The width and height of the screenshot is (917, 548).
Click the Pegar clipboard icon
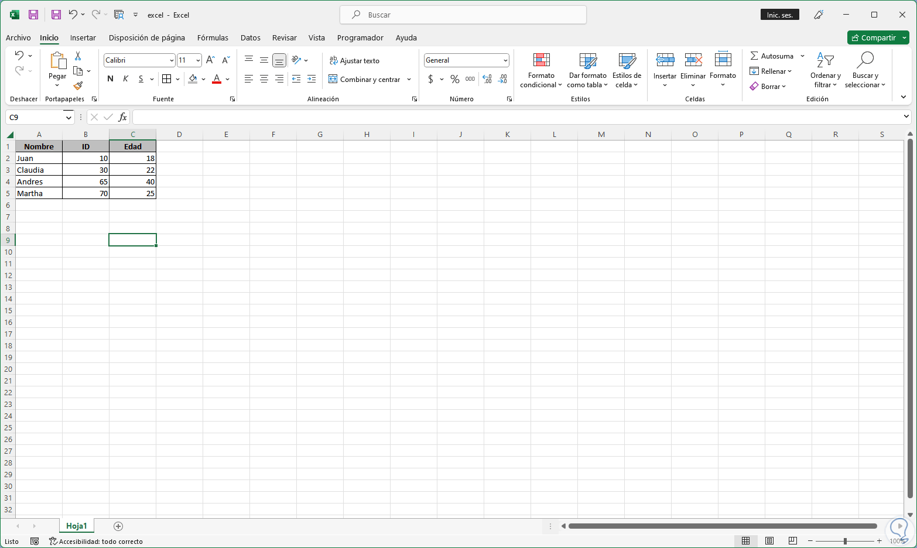click(57, 60)
